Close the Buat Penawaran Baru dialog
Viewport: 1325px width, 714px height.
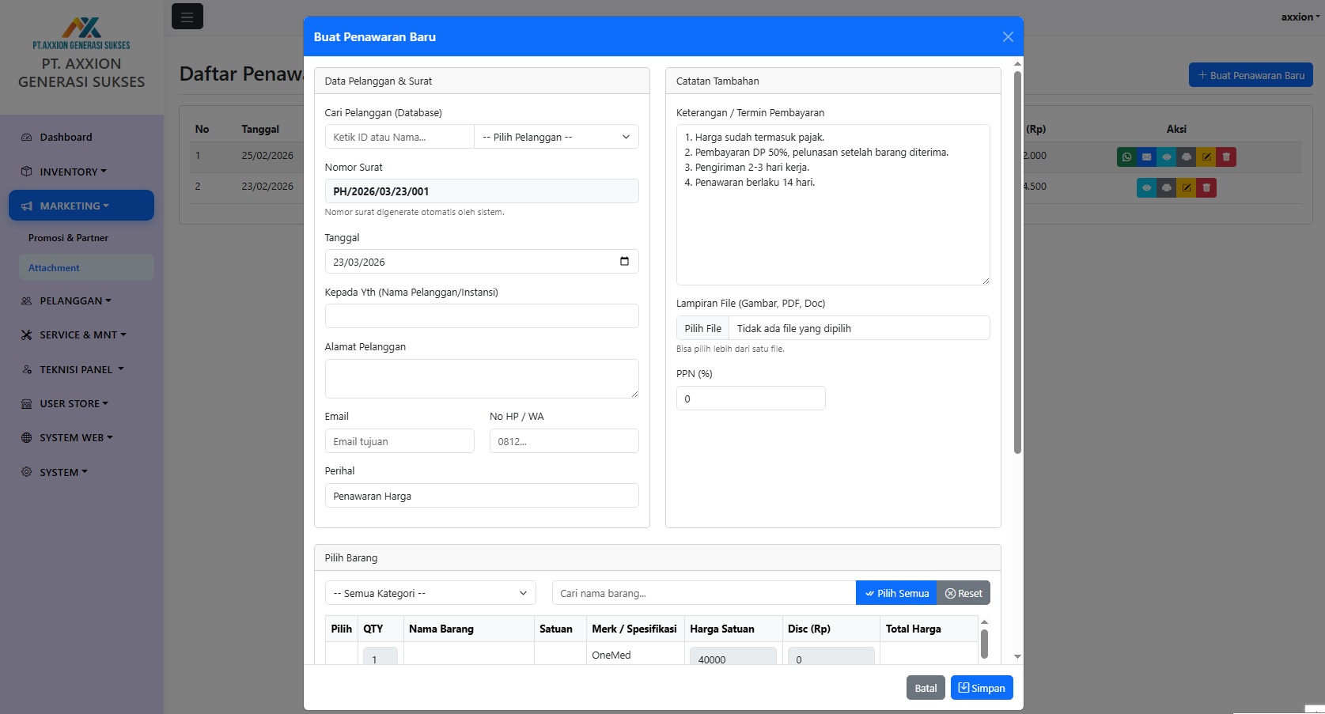pyautogui.click(x=1008, y=36)
